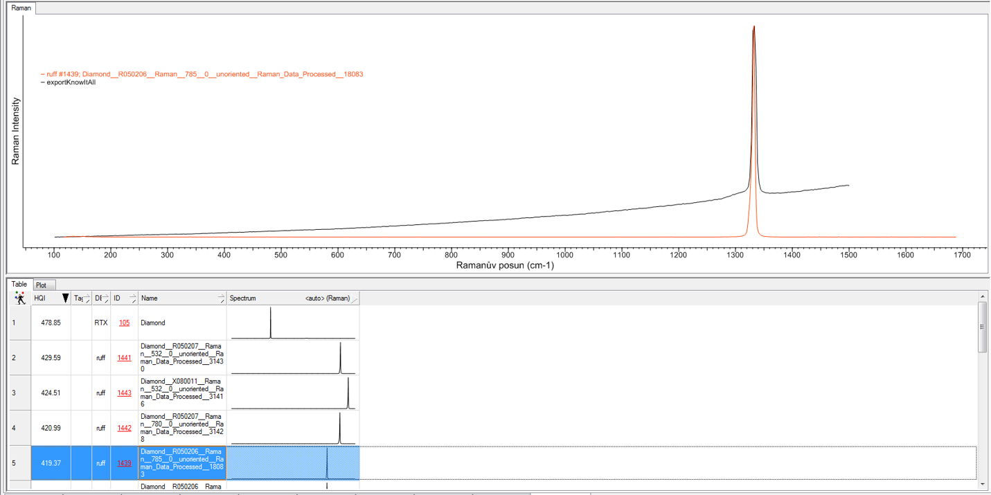991x495 pixels.
Task: Click the results table scroll up arrow
Action: [x=983, y=297]
